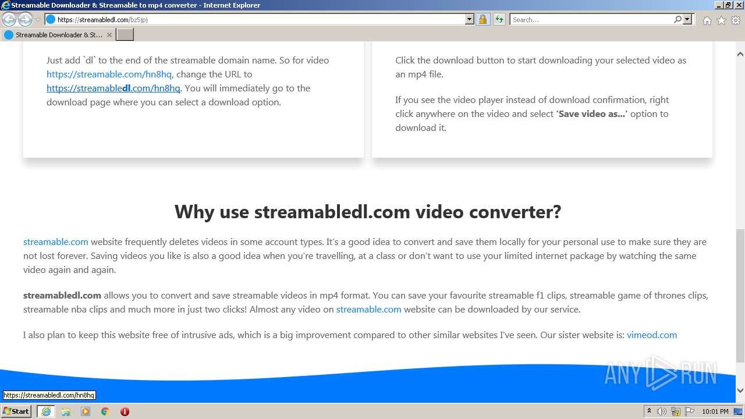Show the security report lock icon

(483, 19)
